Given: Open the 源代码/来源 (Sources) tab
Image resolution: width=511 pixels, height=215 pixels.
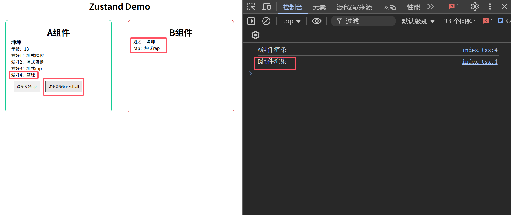Looking at the screenshot, I should coord(354,7).
